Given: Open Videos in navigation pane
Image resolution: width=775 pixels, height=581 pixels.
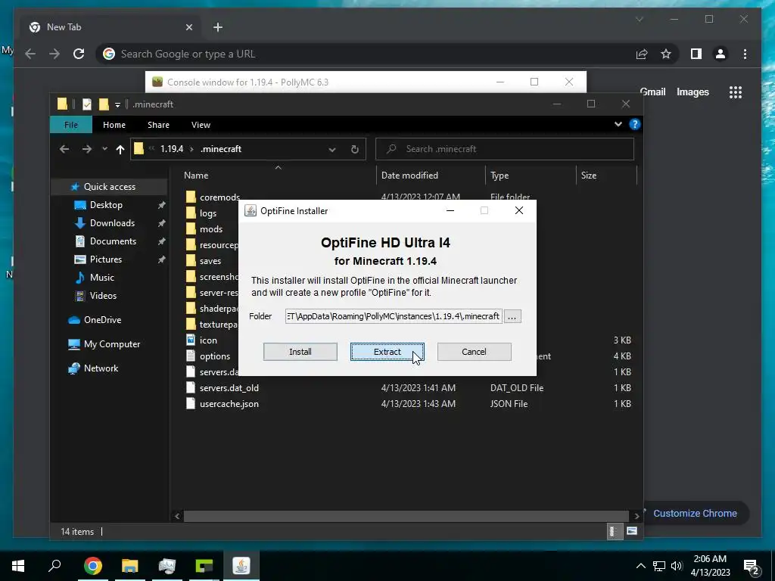Looking at the screenshot, I should [x=103, y=296].
